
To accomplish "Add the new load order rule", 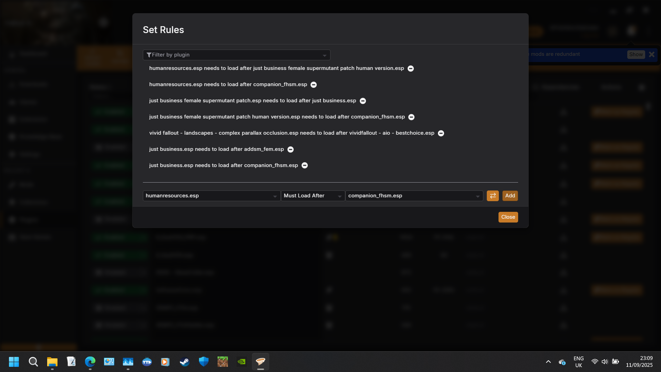I will click(510, 196).
